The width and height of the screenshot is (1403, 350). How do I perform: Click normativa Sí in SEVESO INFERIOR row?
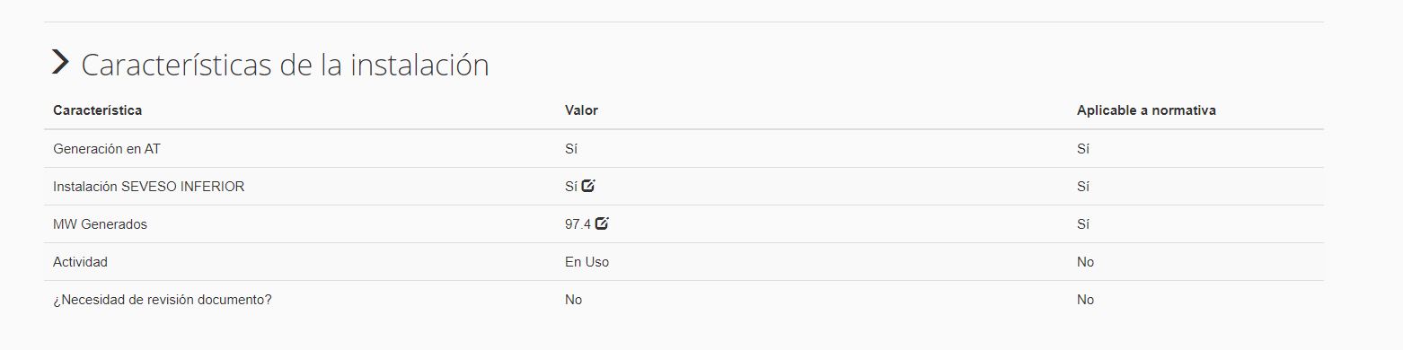tap(1083, 187)
